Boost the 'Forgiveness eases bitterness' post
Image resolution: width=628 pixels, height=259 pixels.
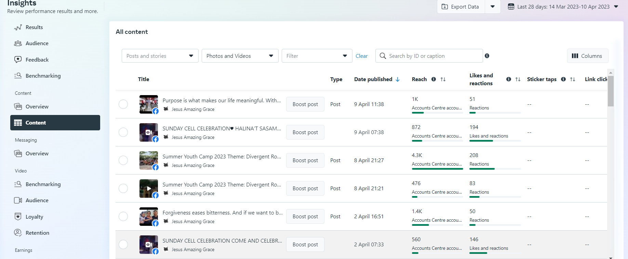click(305, 216)
